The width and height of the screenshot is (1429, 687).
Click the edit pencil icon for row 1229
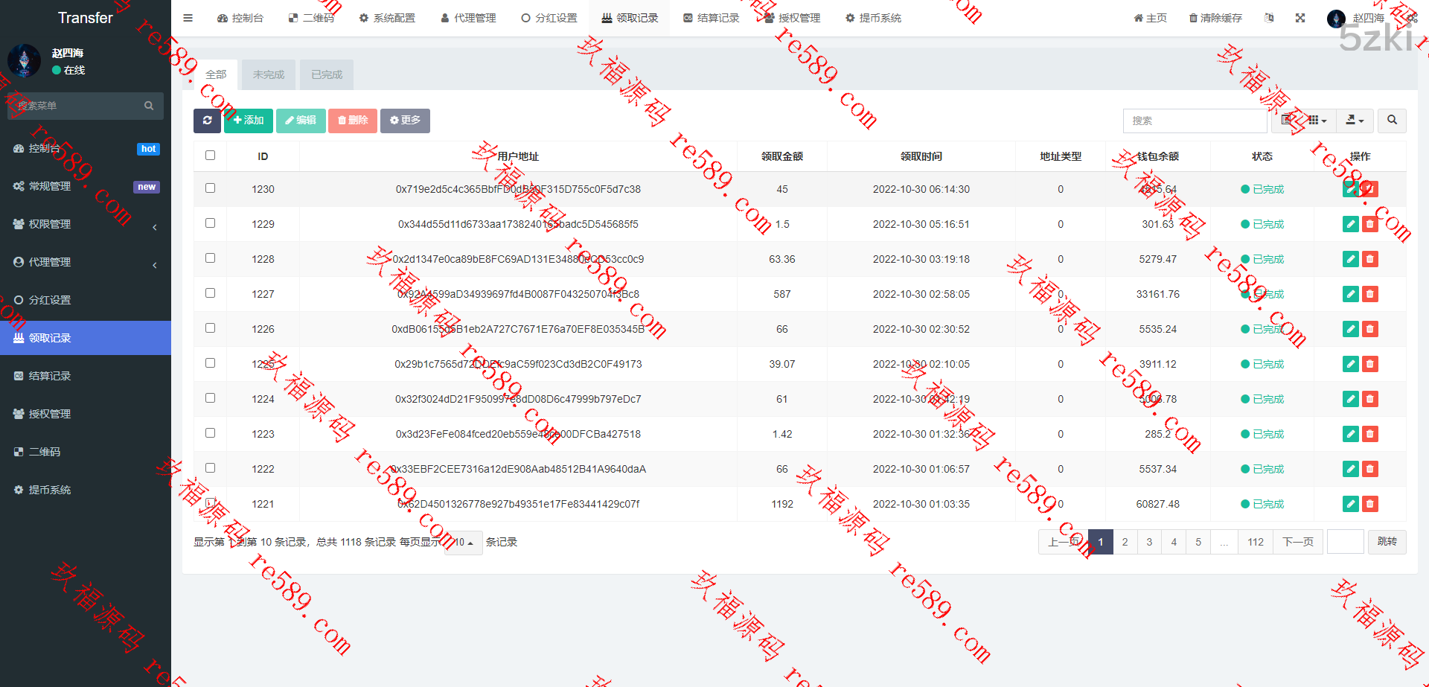(1350, 224)
